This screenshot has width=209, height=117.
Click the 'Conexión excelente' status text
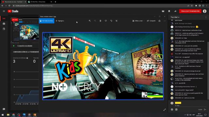(x=25, y=46)
